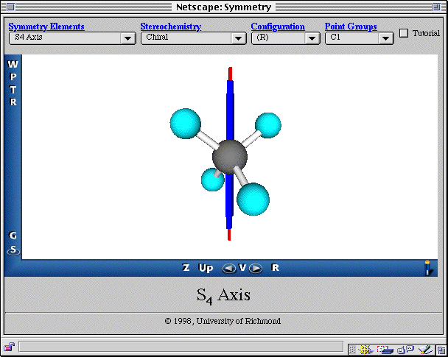448x357 pixels.
Task: Click the W button in viewer sidebar
Action: click(x=13, y=64)
